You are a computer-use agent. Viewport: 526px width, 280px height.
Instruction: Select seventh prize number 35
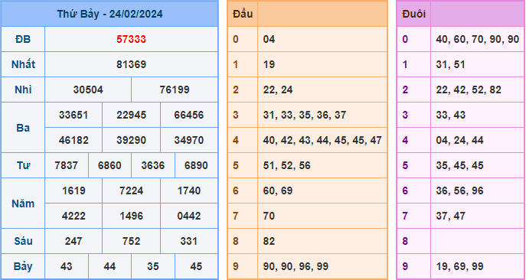coord(153,266)
